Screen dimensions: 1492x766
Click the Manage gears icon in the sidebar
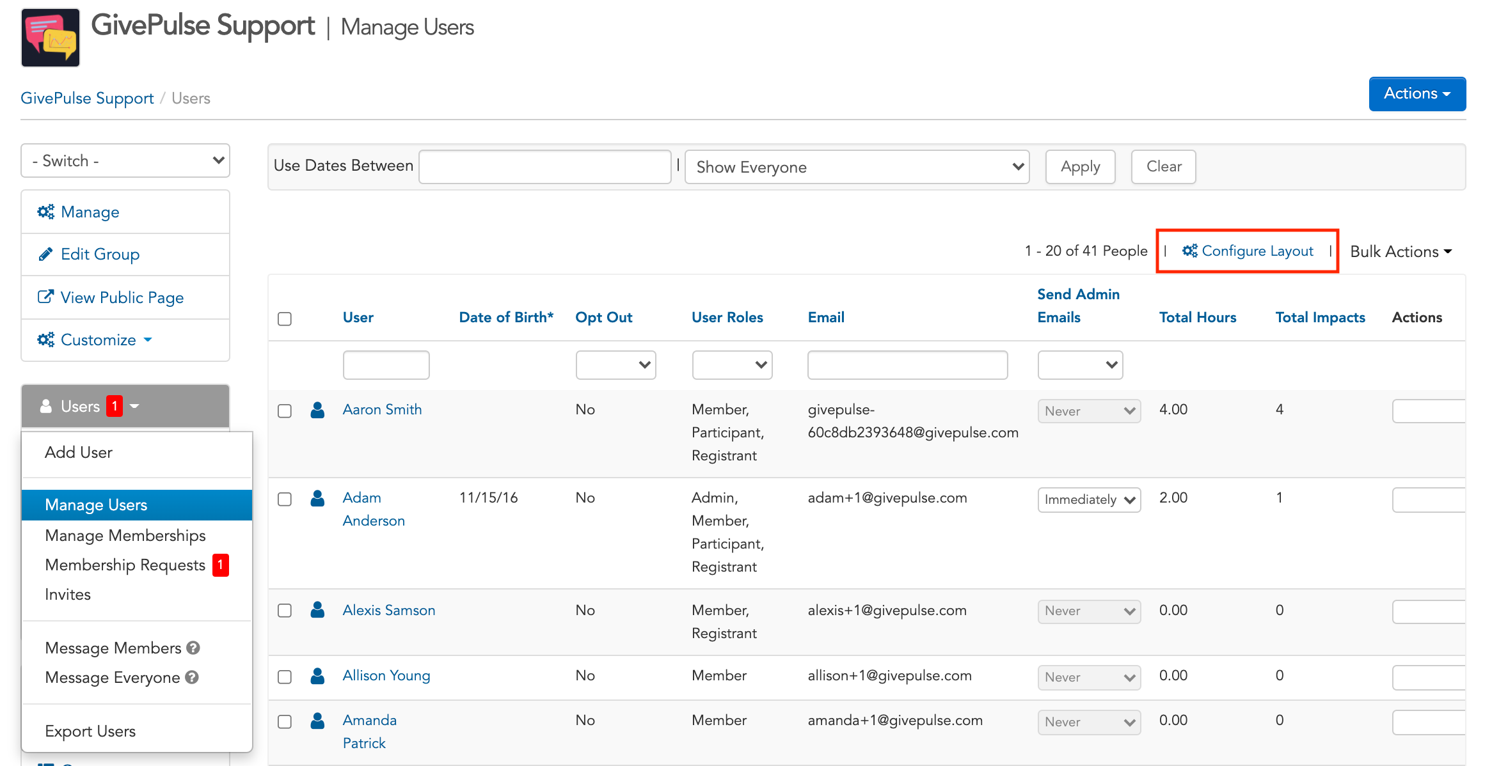coord(45,212)
